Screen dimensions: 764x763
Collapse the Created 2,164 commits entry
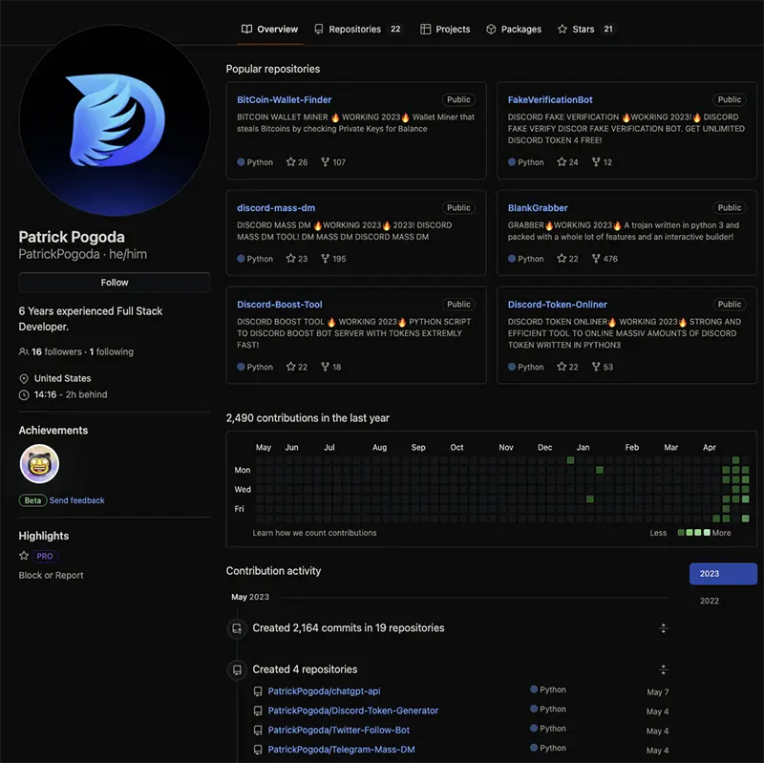coord(663,628)
